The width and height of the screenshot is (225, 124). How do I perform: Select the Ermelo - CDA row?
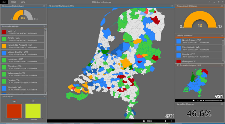[x=22, y=81]
